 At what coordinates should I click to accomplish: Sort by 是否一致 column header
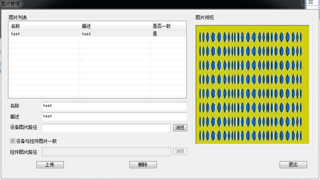click(168, 26)
